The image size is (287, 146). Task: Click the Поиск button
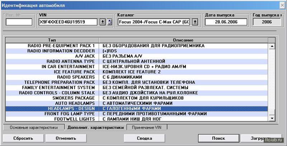pyautogui.click(x=218, y=138)
